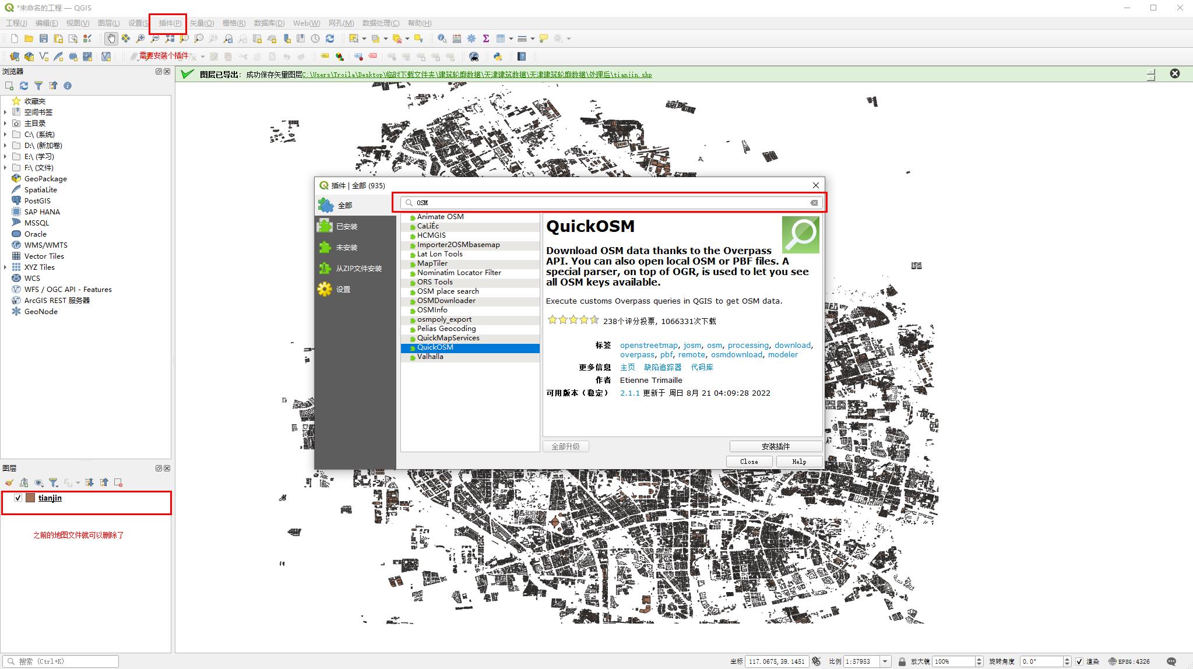
Task: Click Refresh icon in Browser panel
Action: pos(24,86)
